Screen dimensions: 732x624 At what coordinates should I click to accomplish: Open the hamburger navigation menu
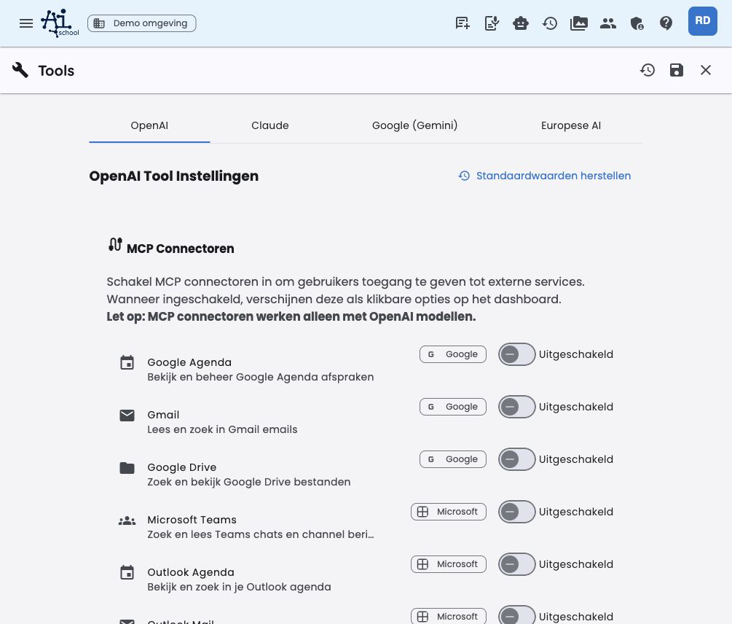26,23
